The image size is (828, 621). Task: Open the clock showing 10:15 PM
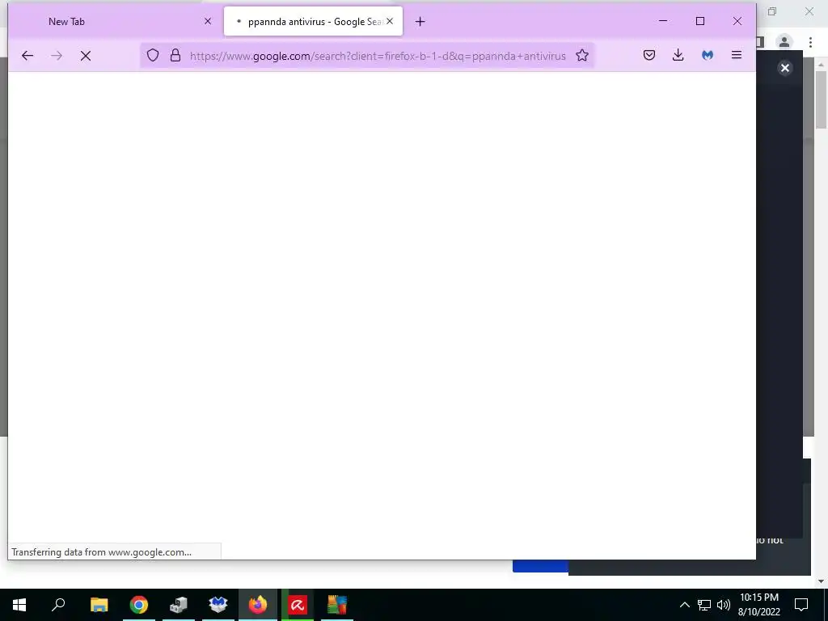coord(758,605)
